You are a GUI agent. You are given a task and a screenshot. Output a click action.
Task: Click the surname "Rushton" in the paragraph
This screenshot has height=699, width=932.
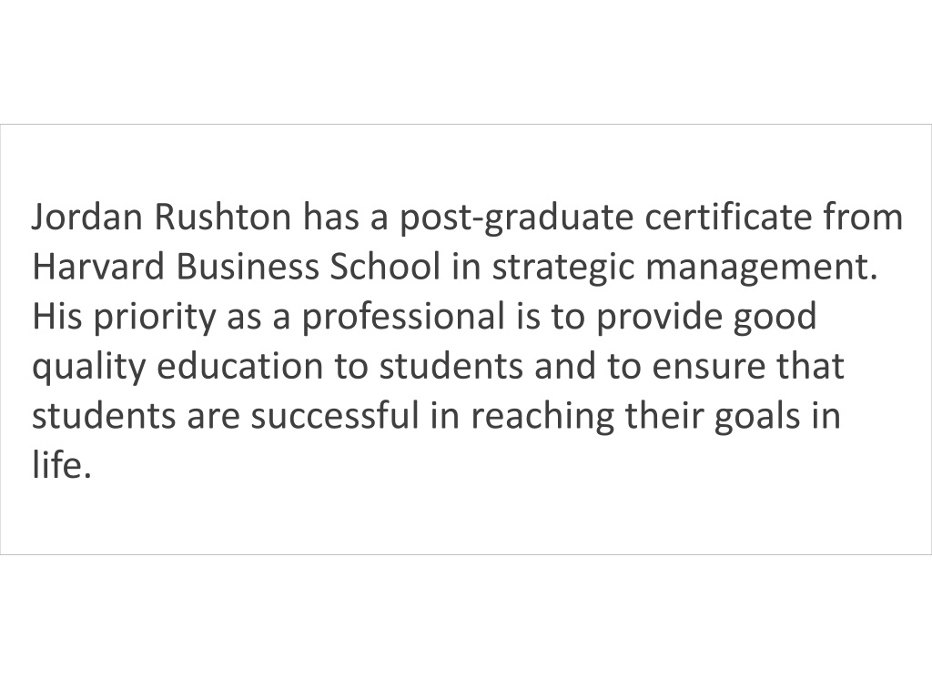click(223, 217)
